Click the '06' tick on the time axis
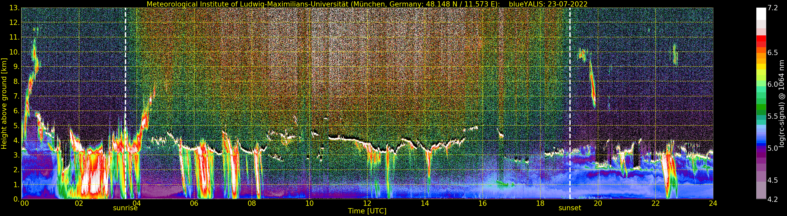Viewport: 787px width, 216px height. click(x=194, y=203)
